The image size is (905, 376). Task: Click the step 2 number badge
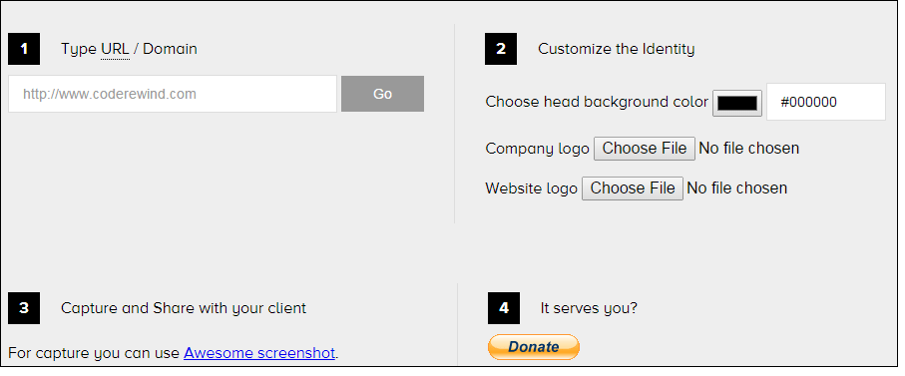pos(501,49)
